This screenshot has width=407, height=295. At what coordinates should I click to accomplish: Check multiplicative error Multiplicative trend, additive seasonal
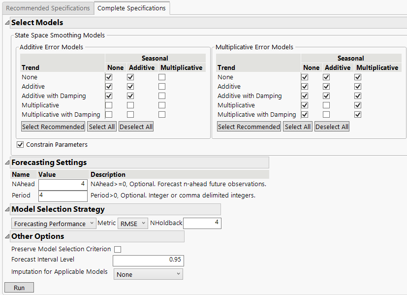[326, 105]
